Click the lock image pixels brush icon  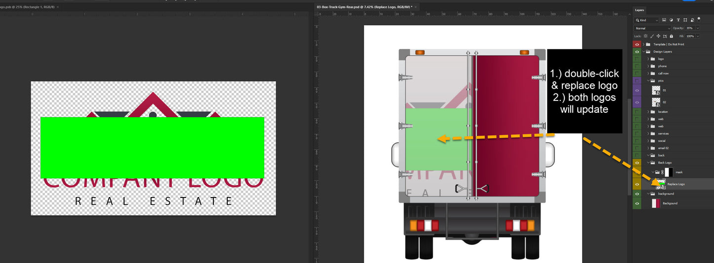tap(653, 36)
